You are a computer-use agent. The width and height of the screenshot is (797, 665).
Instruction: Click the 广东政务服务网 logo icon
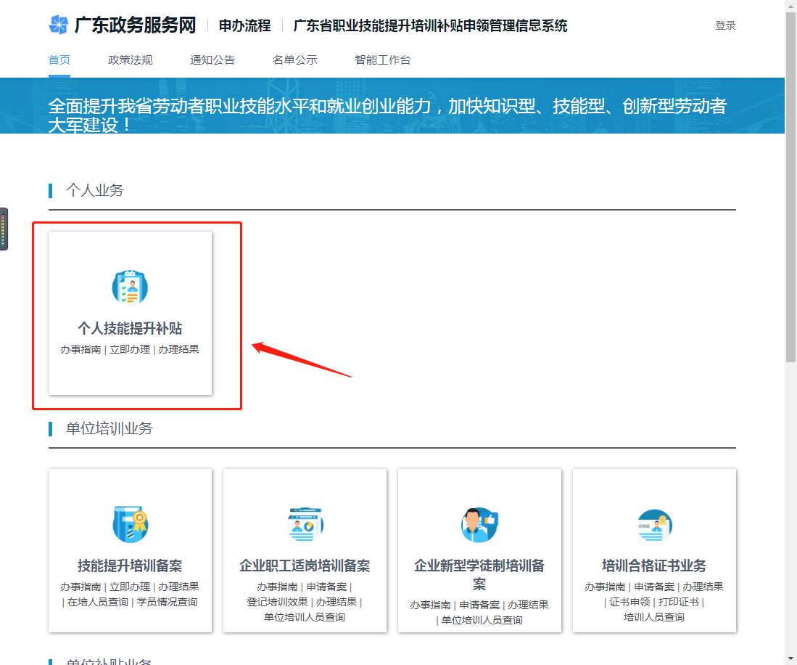[59, 25]
